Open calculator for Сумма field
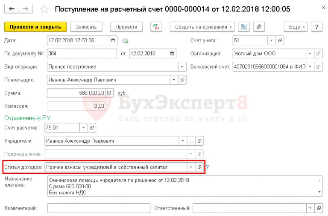 (x=109, y=93)
